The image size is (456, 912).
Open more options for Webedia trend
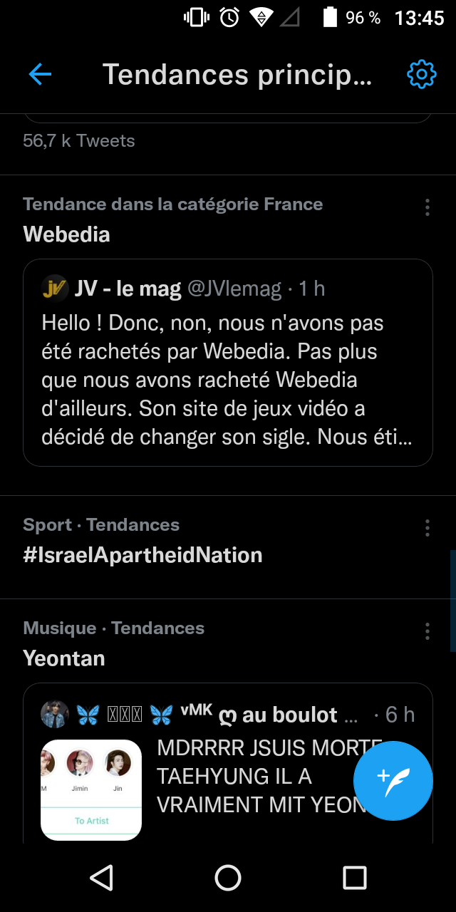coord(427,207)
